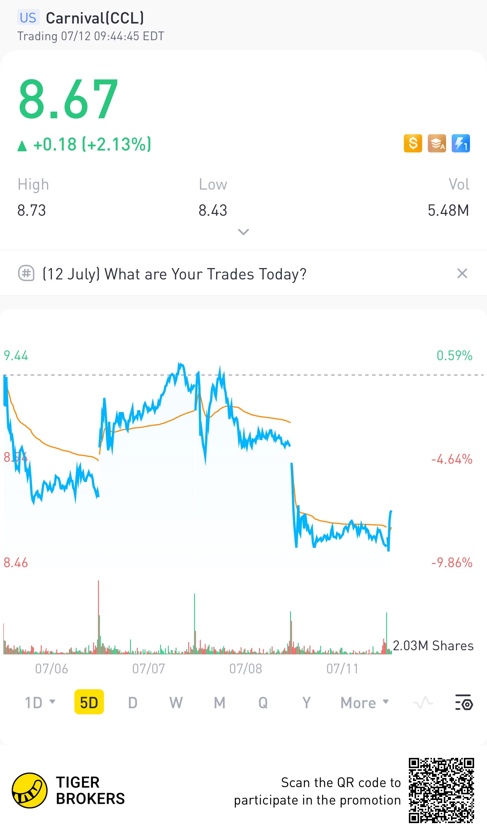Switch to the daily D chart tab

[132, 703]
